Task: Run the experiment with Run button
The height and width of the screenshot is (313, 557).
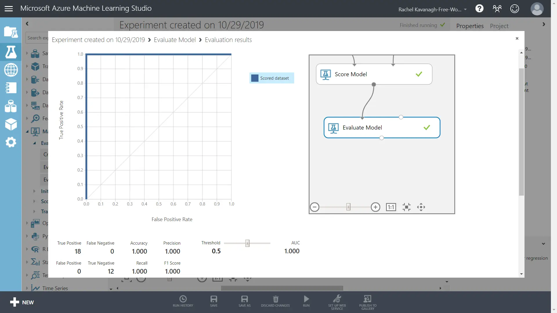Action: [306, 301]
